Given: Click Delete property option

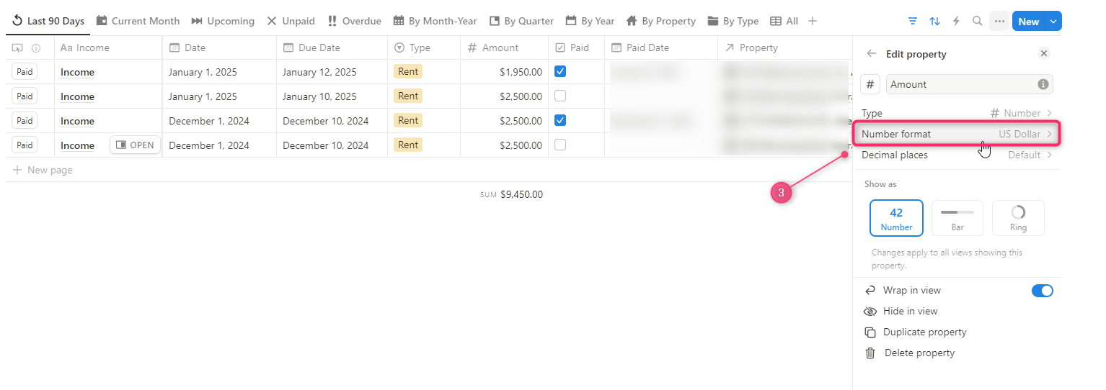Looking at the screenshot, I should coord(919,353).
